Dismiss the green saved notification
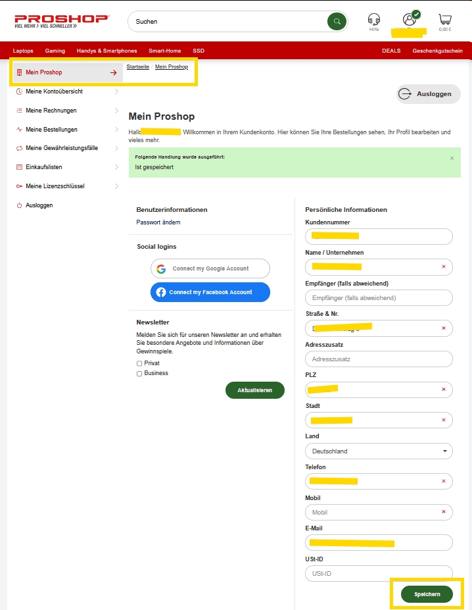 point(452,158)
